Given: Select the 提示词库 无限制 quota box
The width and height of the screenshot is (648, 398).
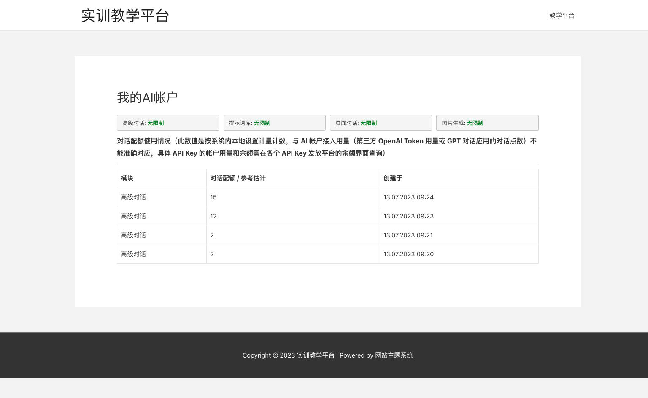Looking at the screenshot, I should click(x=274, y=123).
